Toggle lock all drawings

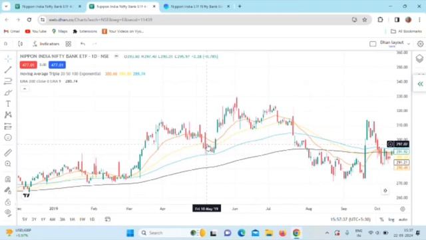(x=8, y=202)
